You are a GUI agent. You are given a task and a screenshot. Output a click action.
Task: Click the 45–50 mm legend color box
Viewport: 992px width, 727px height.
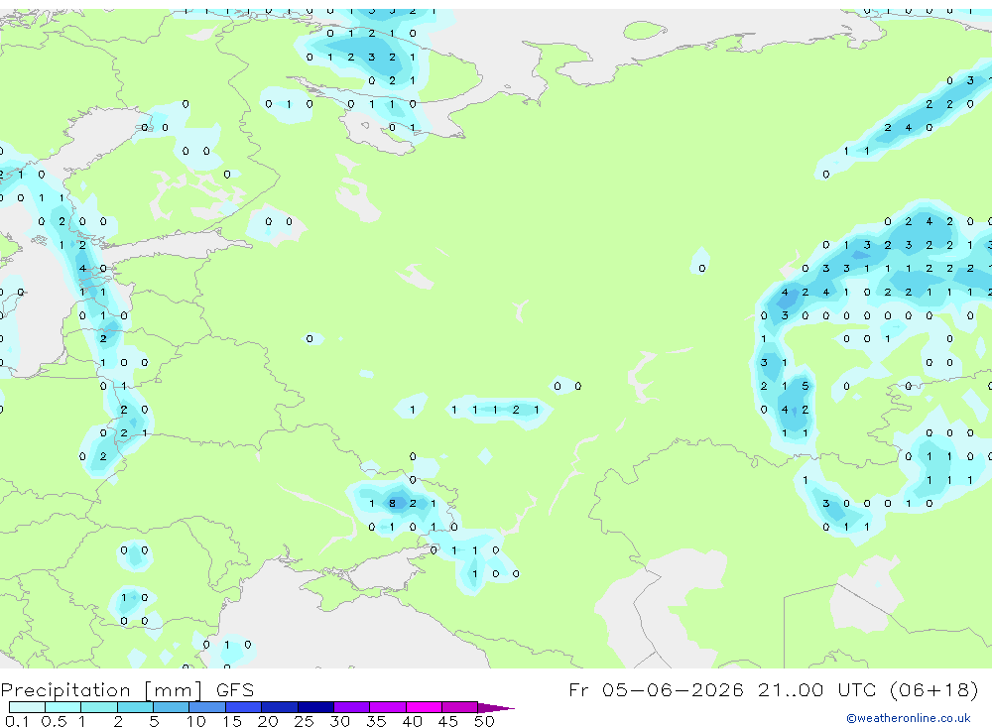[x=460, y=707]
